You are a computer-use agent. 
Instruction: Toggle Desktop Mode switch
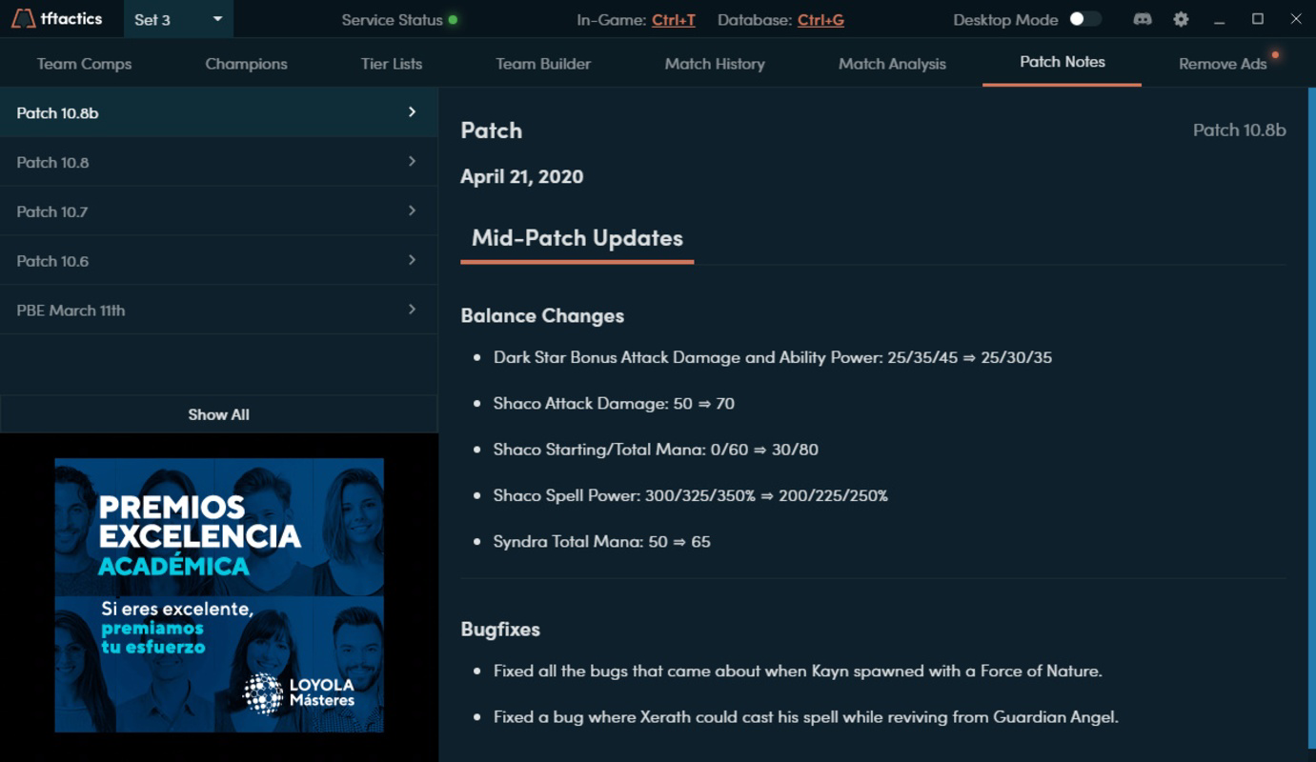pos(1084,19)
